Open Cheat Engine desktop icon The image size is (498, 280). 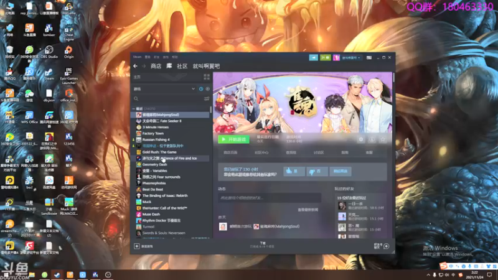(x=68, y=34)
